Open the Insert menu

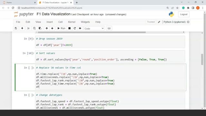50,22
